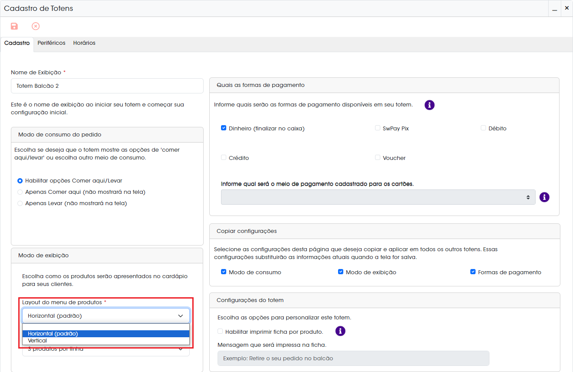Close the Cadastro de Totens window
Screen dimensions: 573x372
pyautogui.click(x=567, y=8)
